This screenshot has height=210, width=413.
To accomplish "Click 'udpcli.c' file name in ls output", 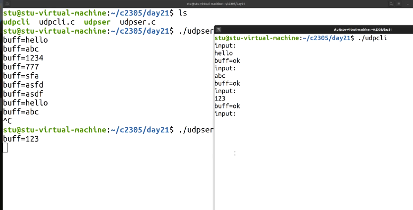I will click(x=57, y=22).
